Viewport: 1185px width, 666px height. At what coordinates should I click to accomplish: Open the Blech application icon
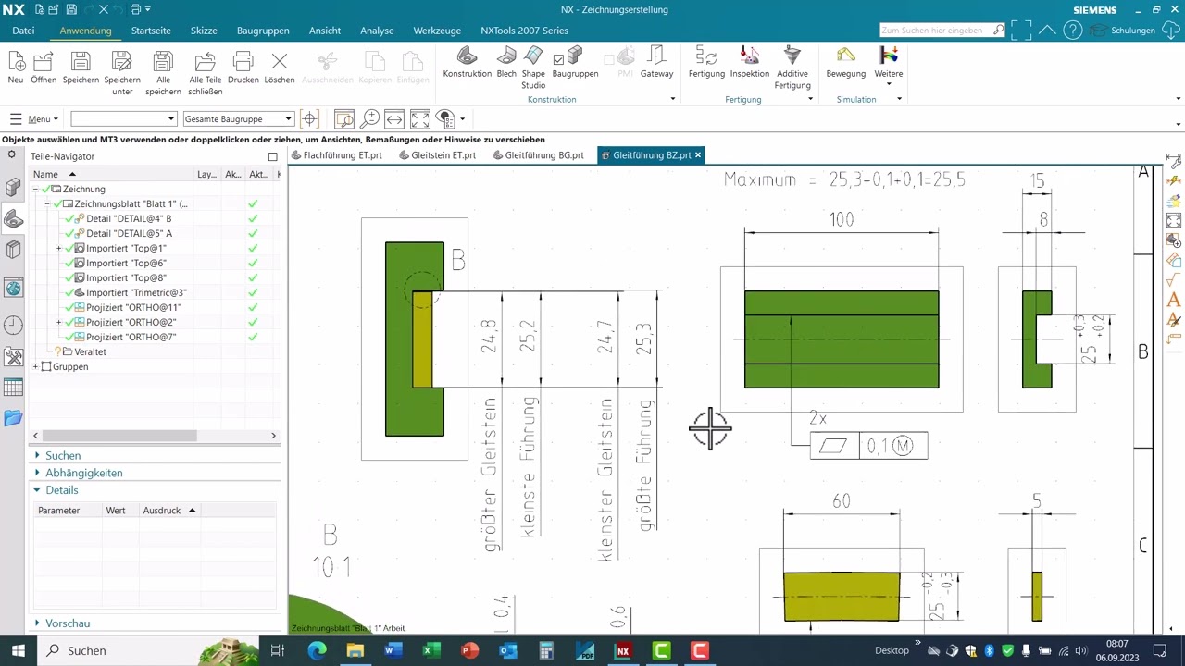click(x=506, y=56)
